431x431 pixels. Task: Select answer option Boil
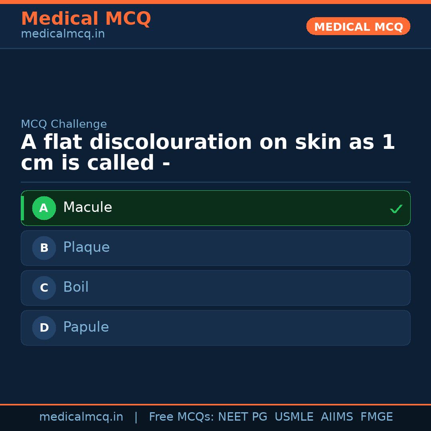tap(215, 288)
